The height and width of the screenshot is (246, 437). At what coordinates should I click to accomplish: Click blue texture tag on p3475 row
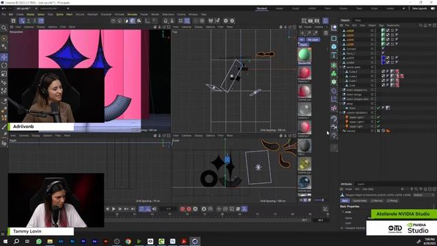coord(383,57)
